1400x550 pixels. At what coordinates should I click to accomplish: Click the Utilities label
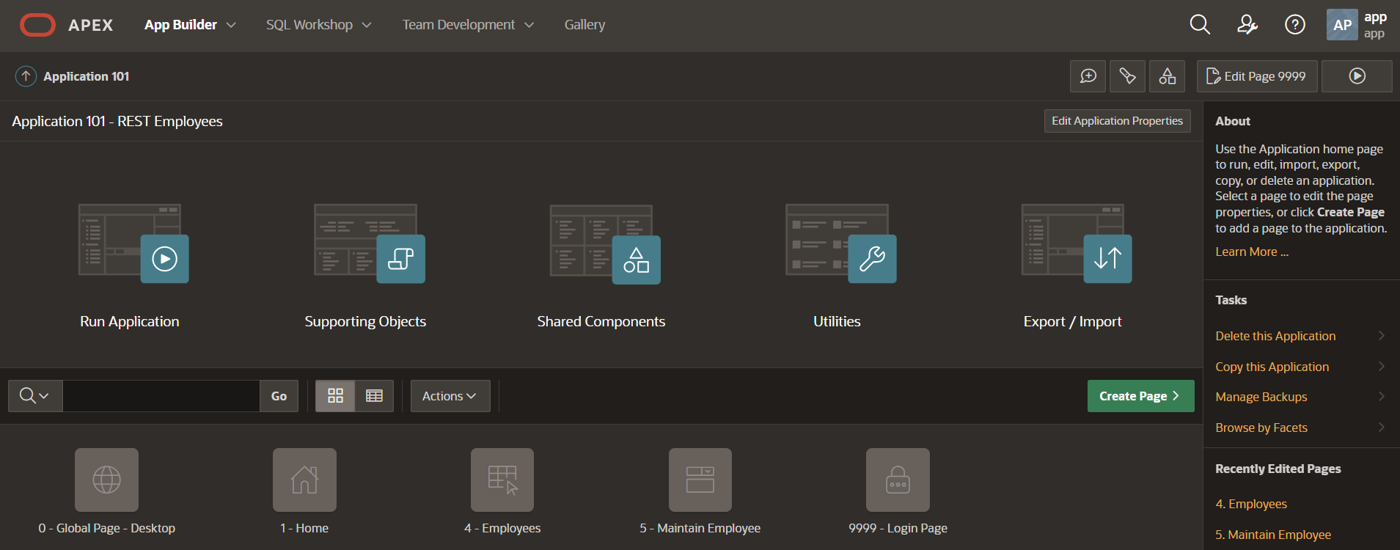tap(837, 321)
